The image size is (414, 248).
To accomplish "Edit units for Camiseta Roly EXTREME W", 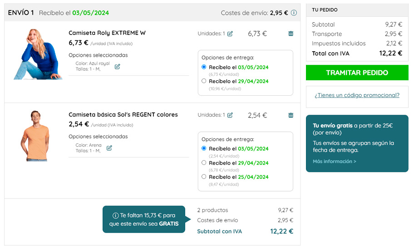I will (x=230, y=34).
